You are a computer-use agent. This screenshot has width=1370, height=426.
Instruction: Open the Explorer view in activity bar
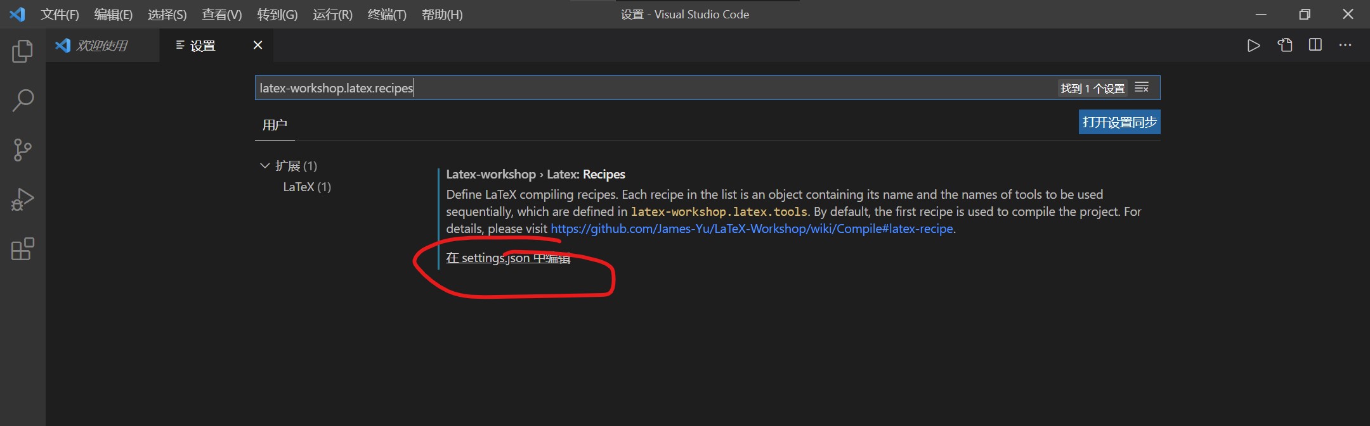tap(23, 51)
